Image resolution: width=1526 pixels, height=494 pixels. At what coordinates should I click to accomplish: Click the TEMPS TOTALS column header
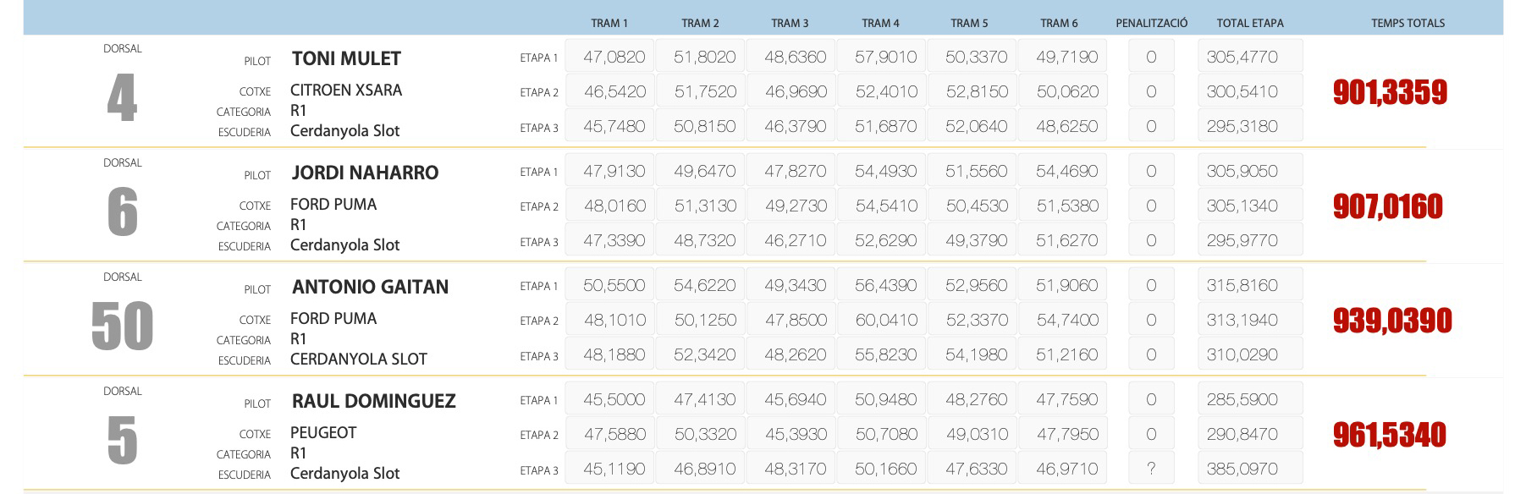(x=1408, y=23)
